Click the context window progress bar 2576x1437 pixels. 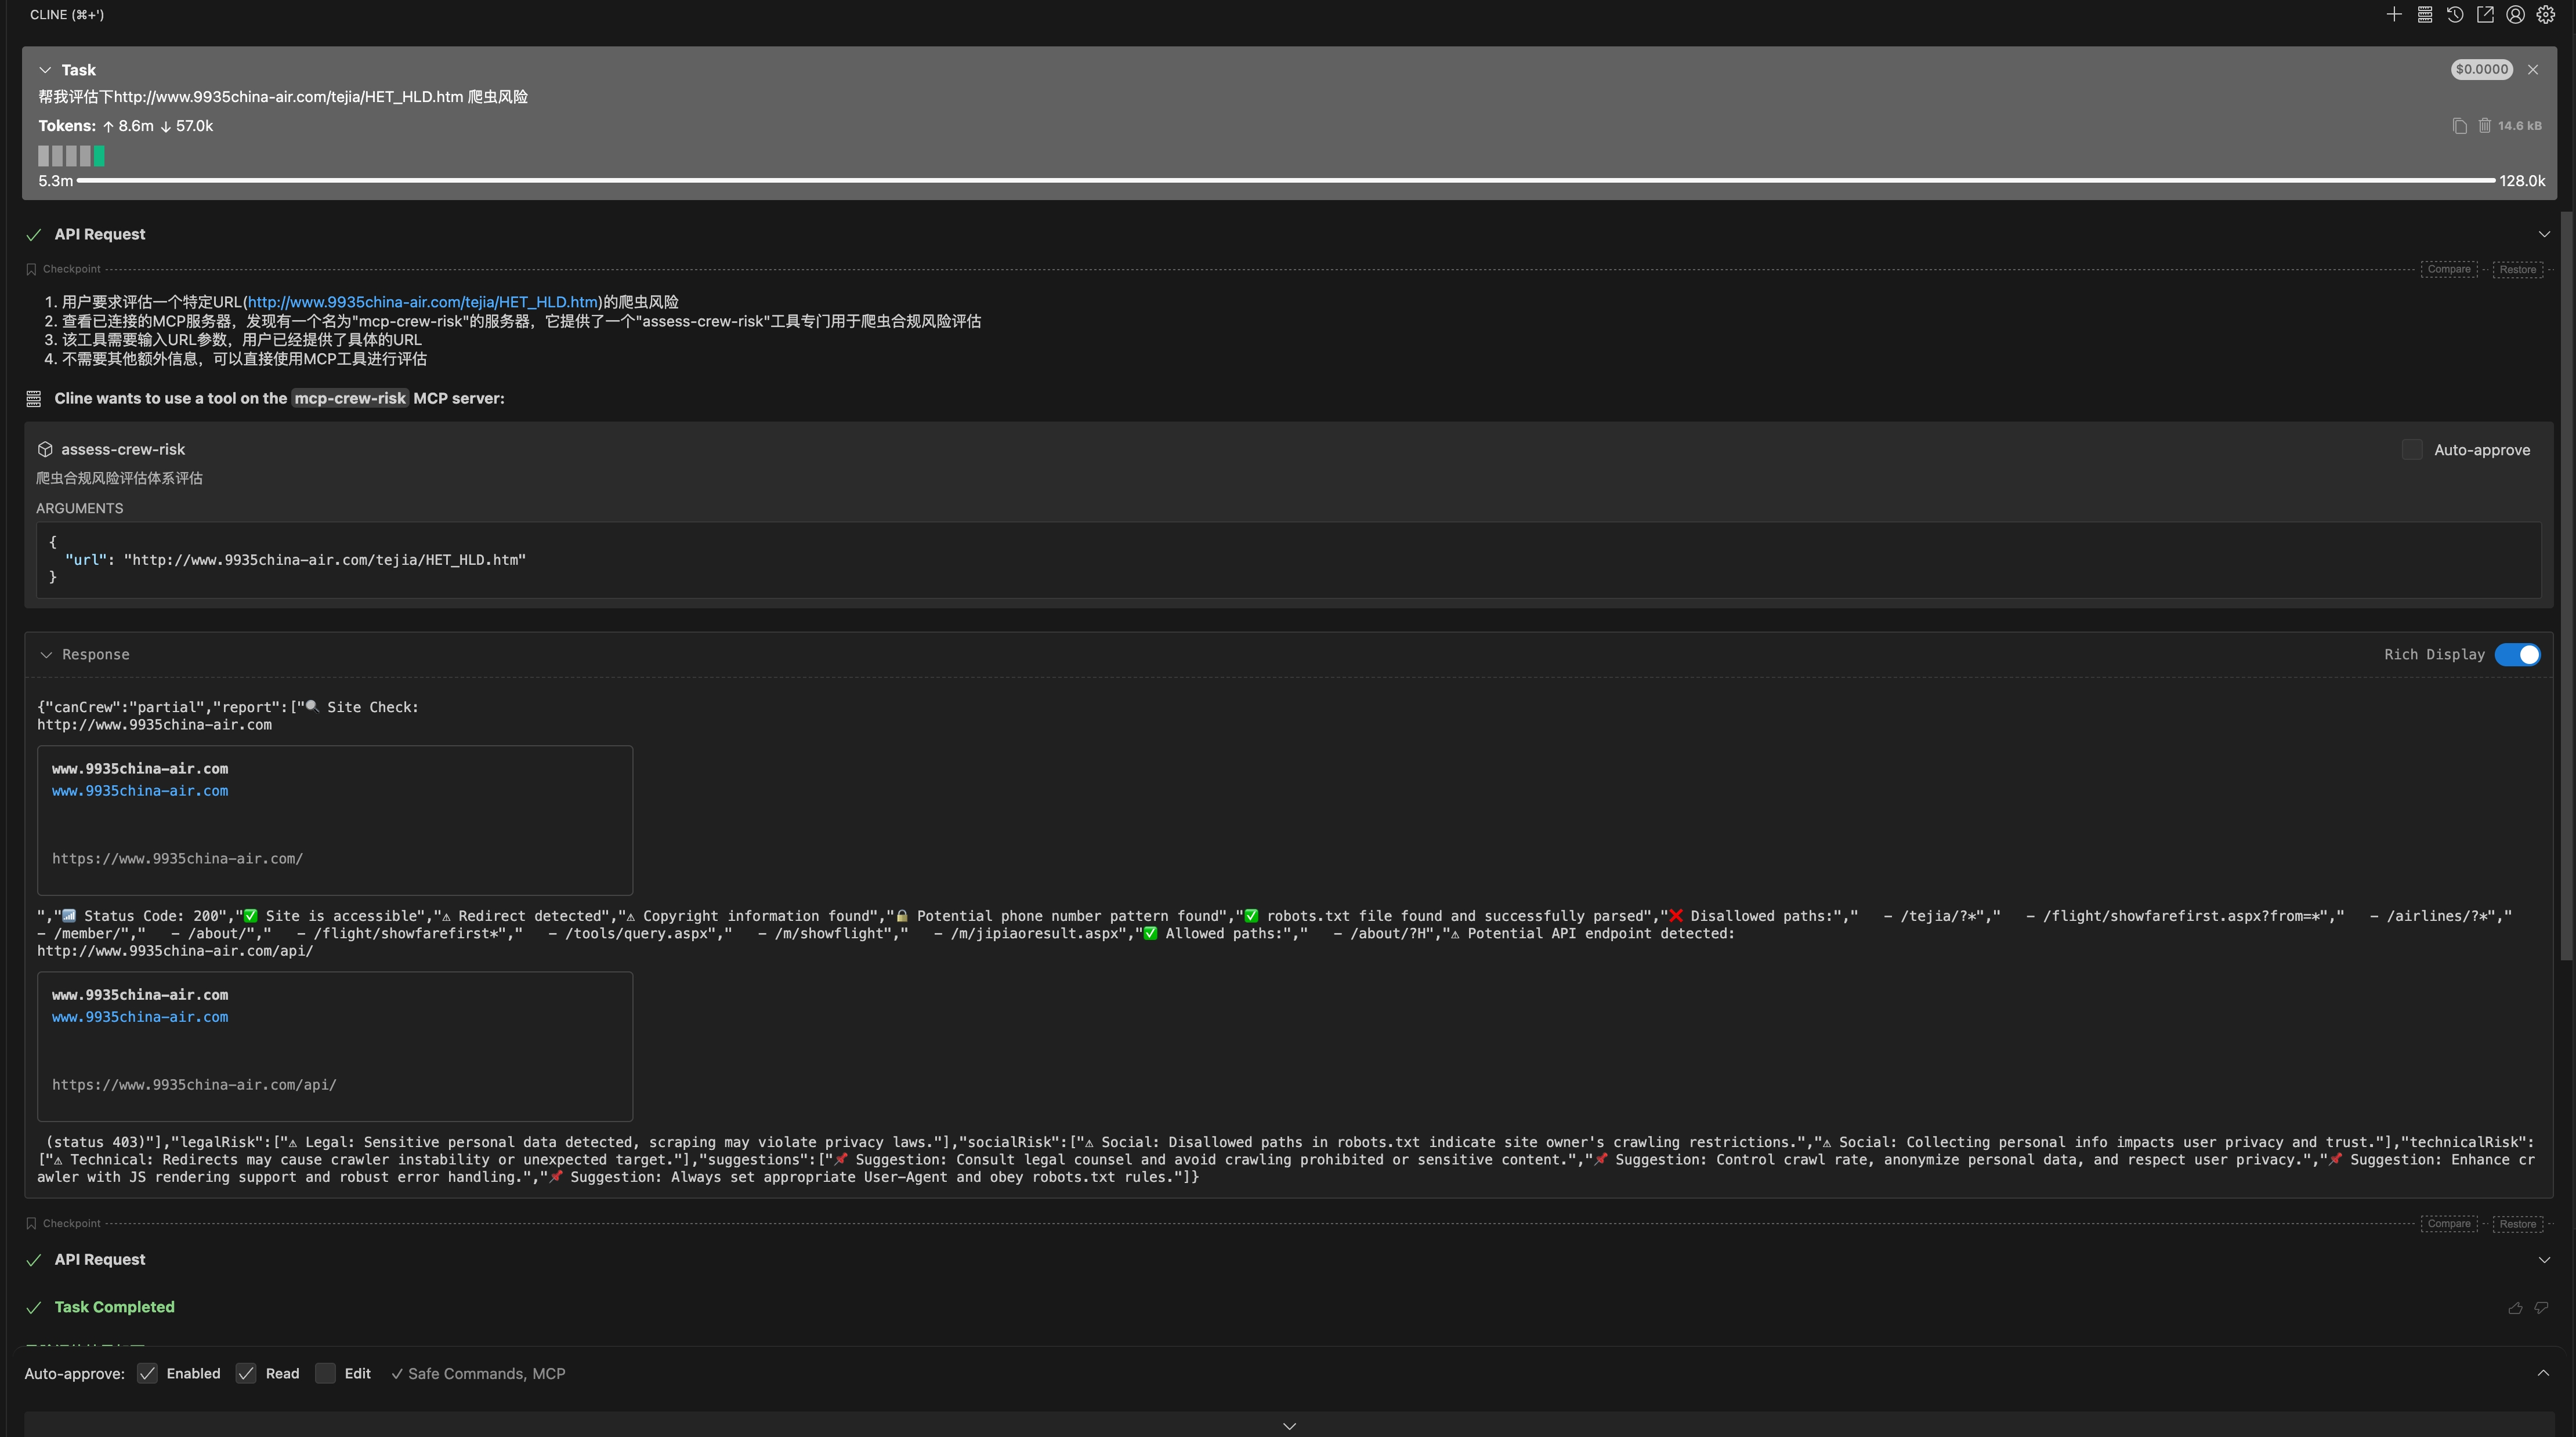pyautogui.click(x=1285, y=181)
